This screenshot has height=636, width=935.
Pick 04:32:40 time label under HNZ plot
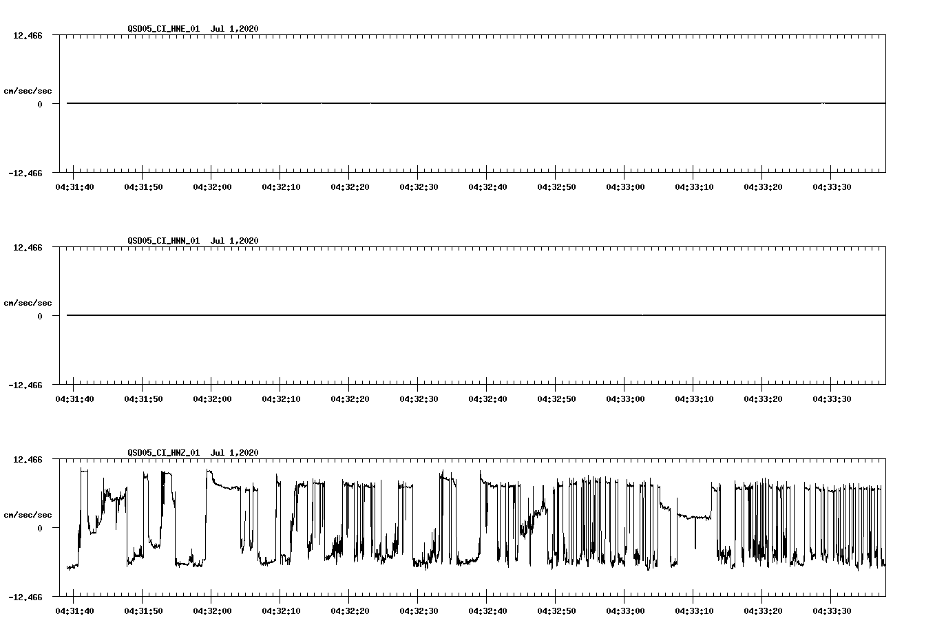487,611
